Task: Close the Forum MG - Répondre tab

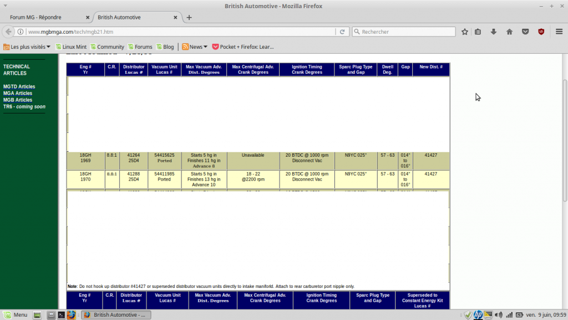Action: click(88, 17)
